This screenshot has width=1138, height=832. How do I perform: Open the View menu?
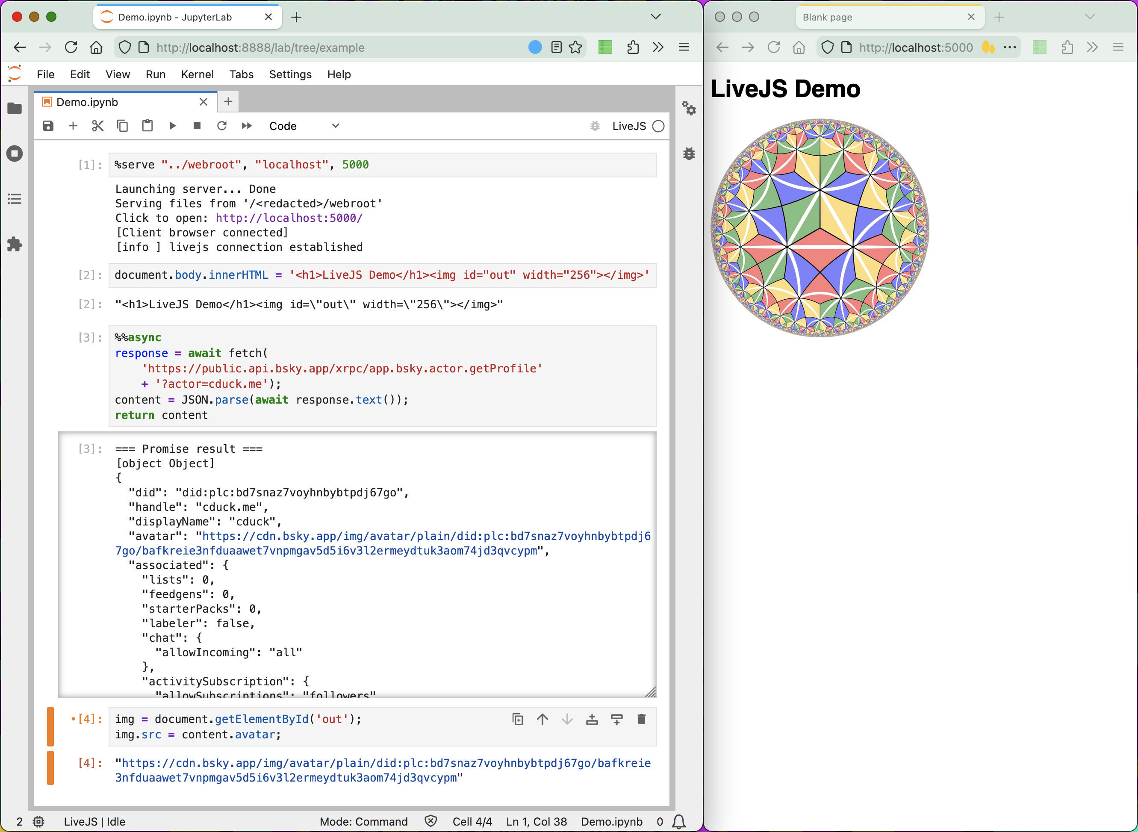point(118,74)
